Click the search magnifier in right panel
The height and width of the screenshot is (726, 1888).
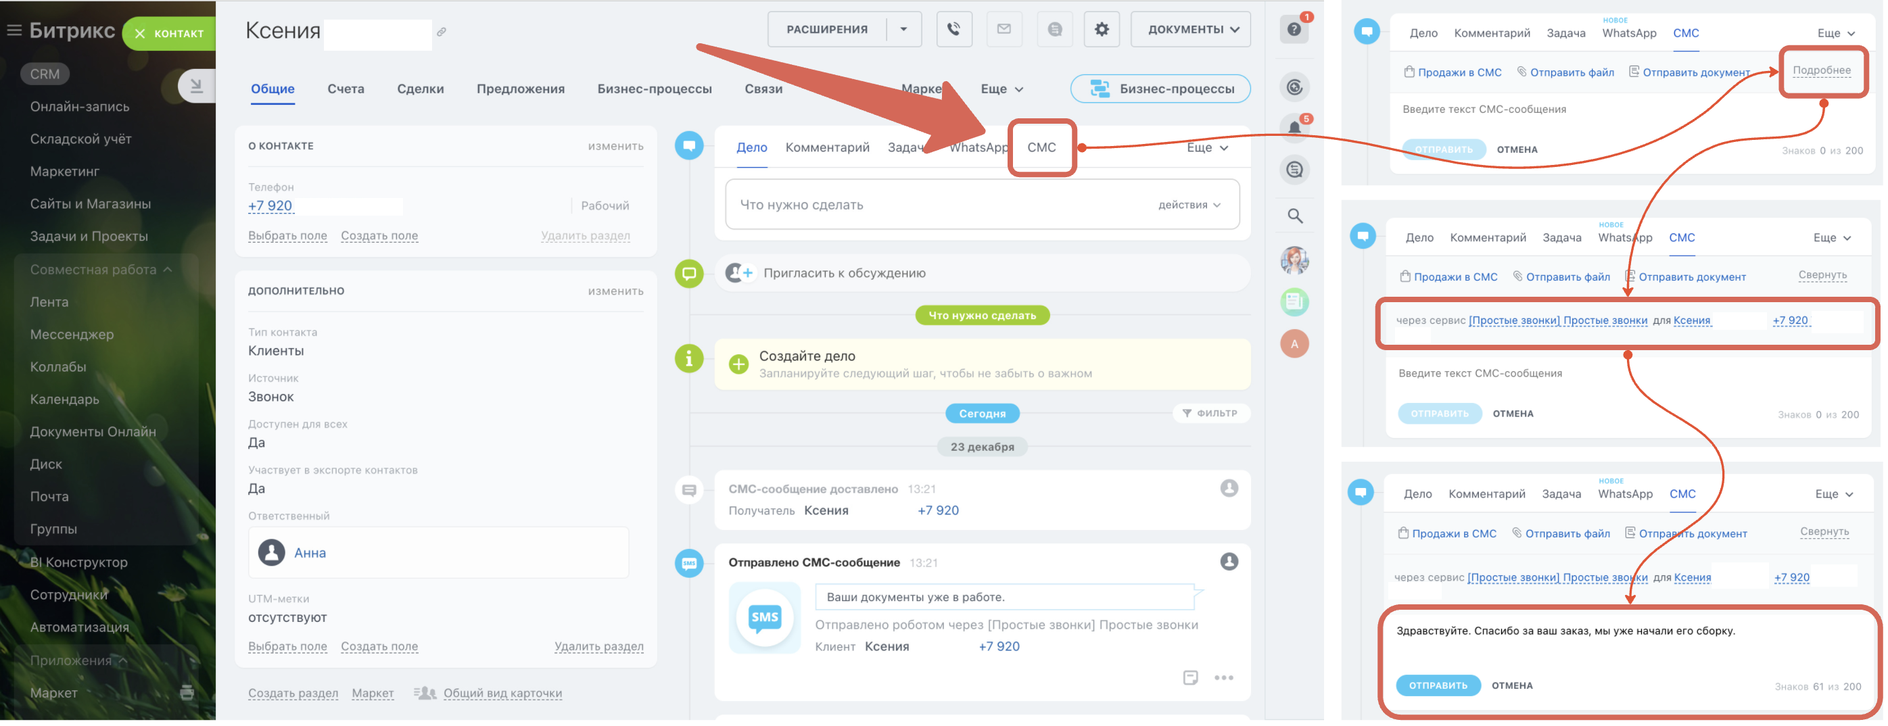click(1295, 216)
